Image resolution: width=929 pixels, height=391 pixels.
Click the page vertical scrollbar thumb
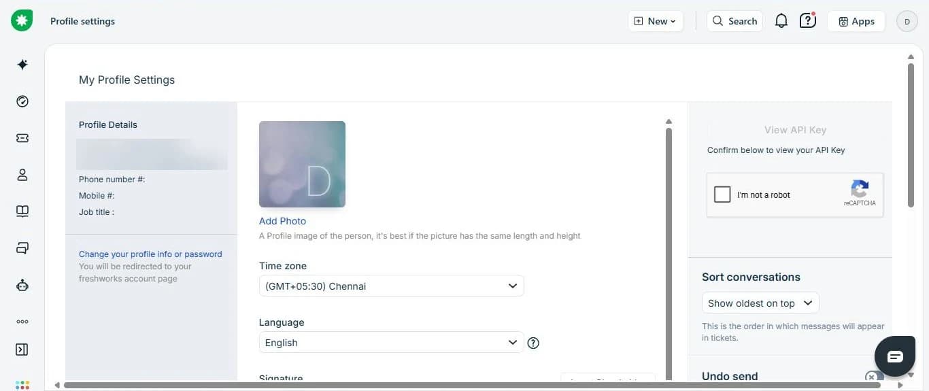pos(911,135)
